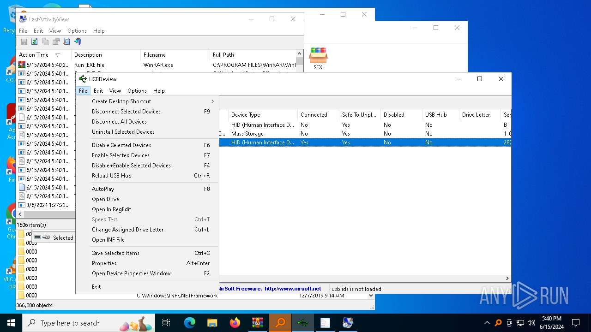Click WinRAR icon on WinRAR.exe row
Screen dimensions: 591x332
(x=22, y=65)
